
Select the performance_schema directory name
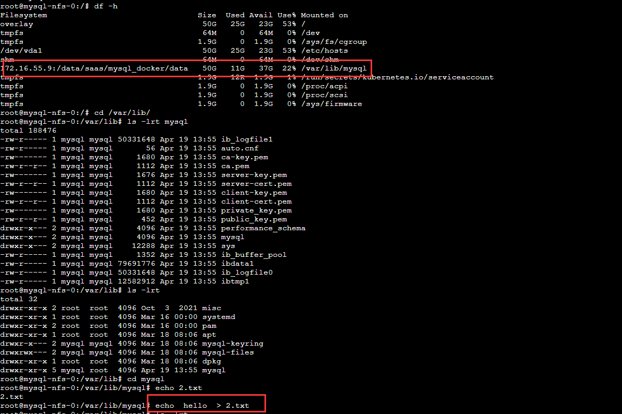point(263,228)
